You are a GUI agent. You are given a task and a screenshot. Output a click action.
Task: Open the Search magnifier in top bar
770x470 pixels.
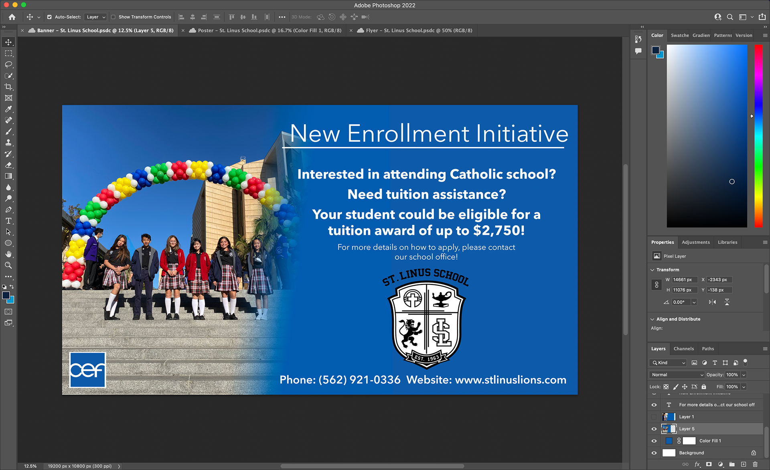(x=730, y=17)
